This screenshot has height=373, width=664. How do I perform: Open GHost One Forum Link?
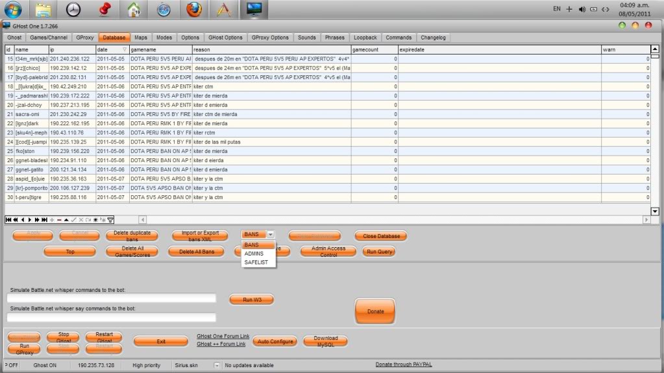click(x=223, y=336)
